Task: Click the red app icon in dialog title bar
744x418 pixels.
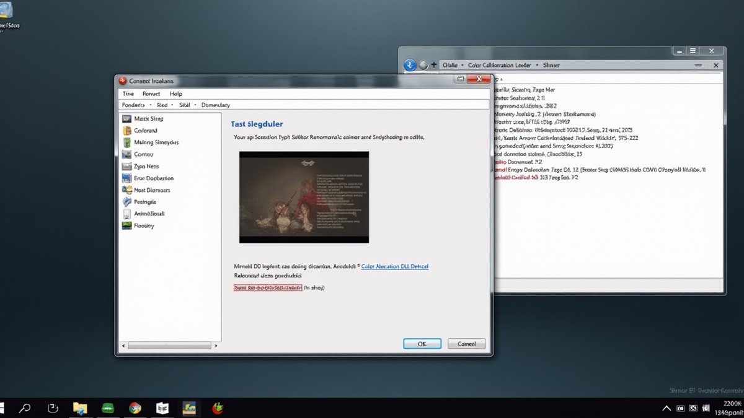Action: [123, 81]
